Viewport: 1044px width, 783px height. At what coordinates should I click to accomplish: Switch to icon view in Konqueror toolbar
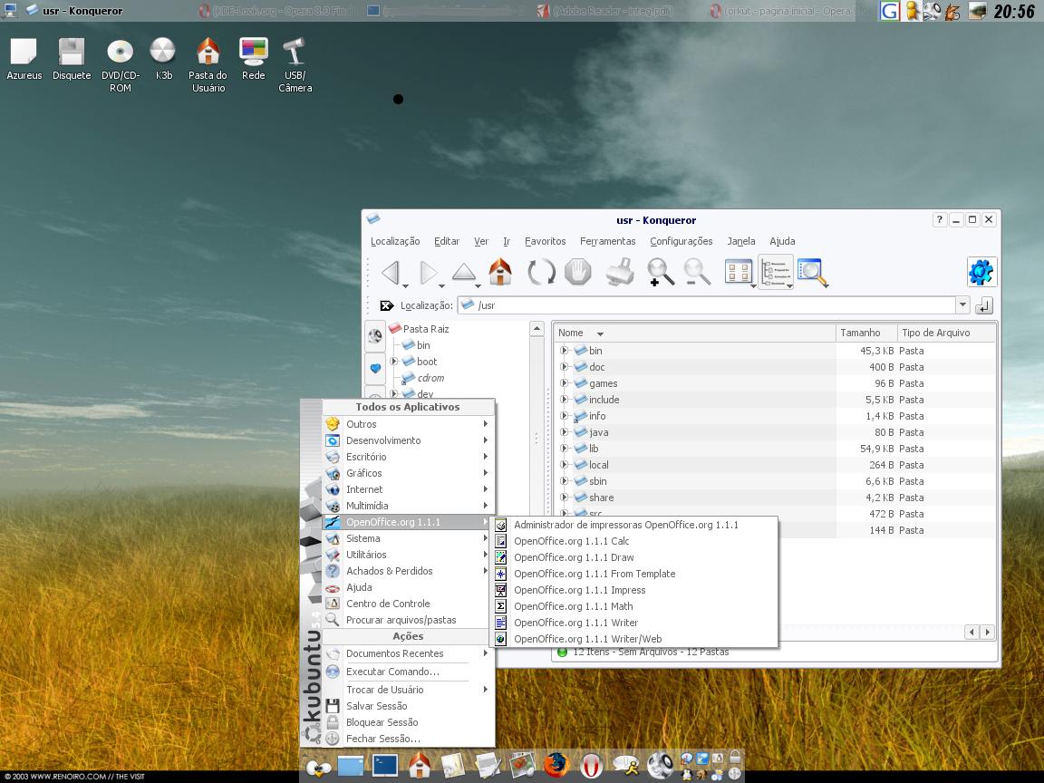(x=738, y=272)
